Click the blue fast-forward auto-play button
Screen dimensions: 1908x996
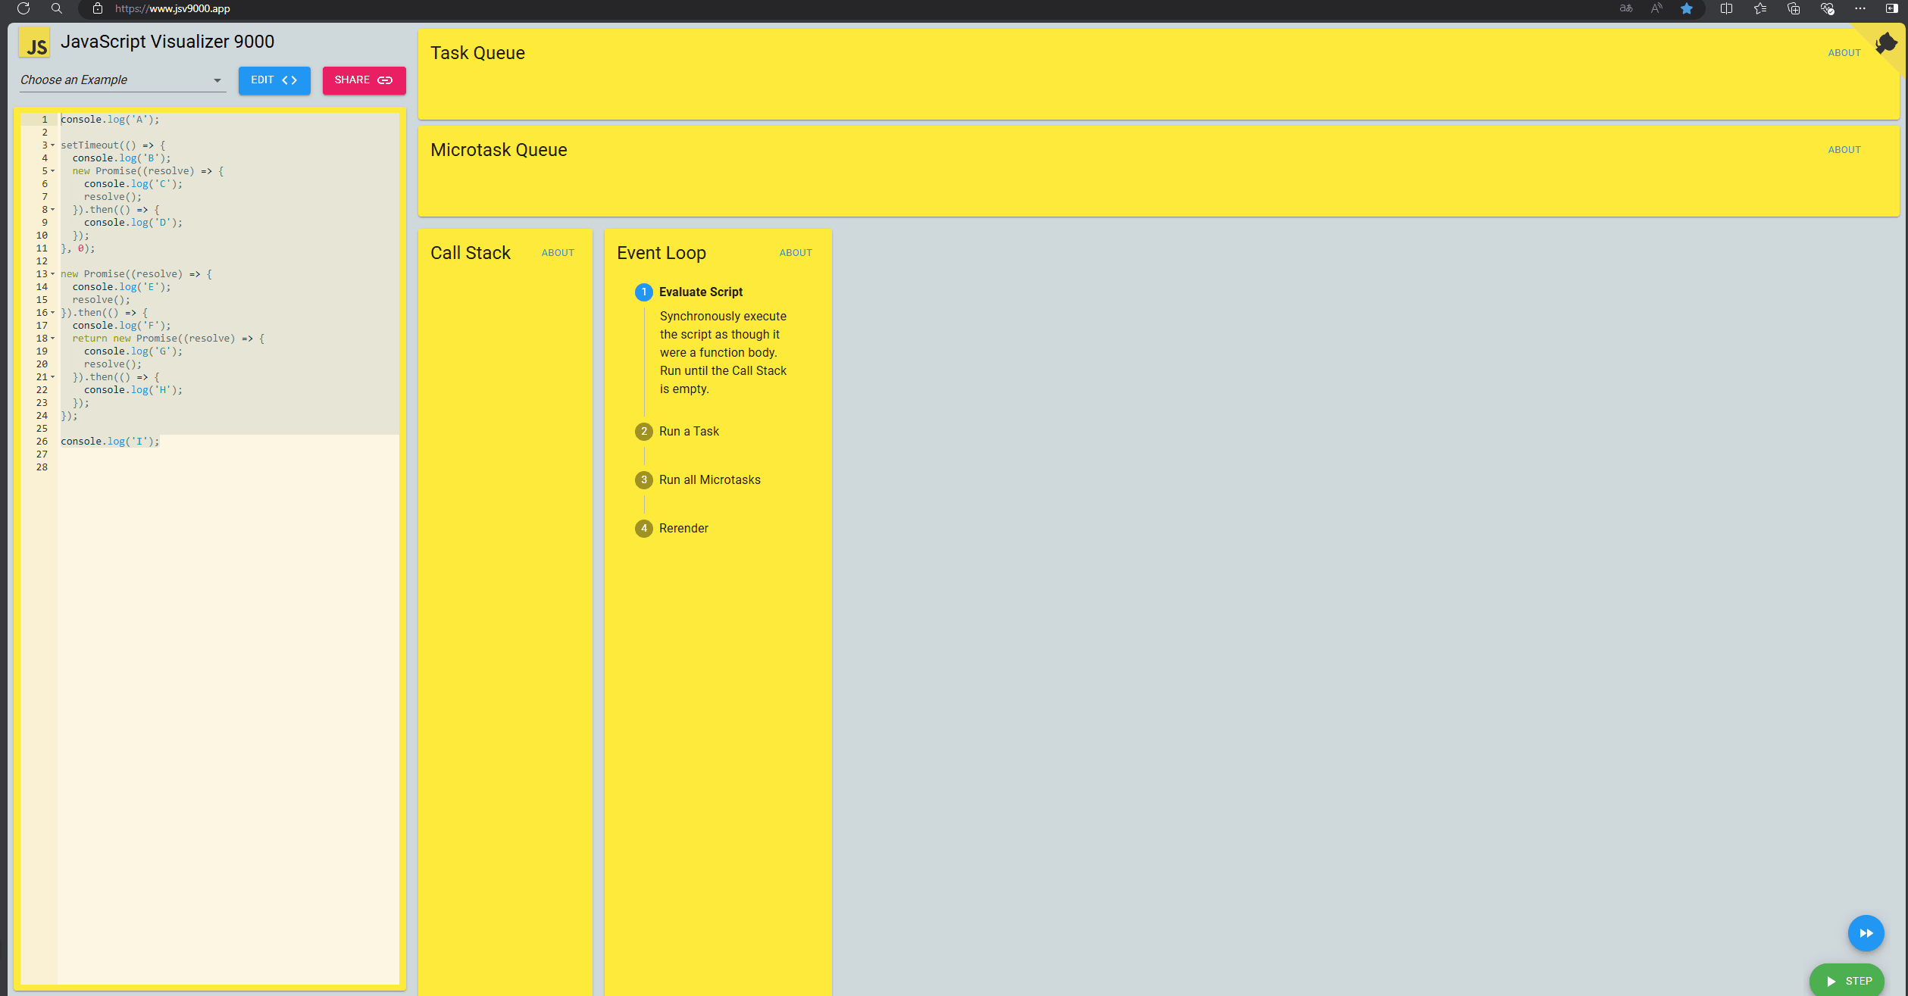(1865, 933)
